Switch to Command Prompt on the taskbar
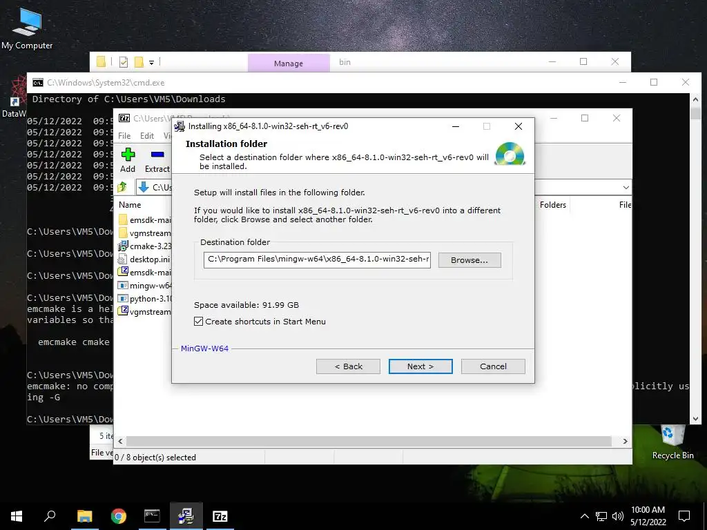This screenshot has height=530, width=707. 152,516
